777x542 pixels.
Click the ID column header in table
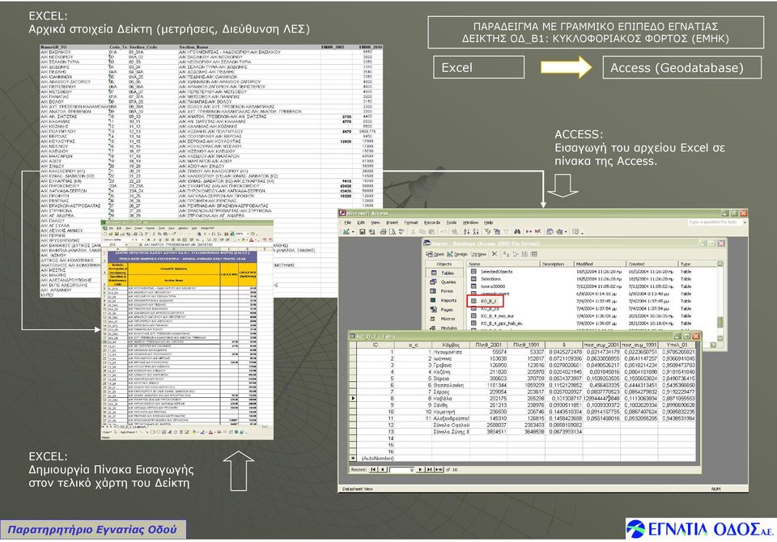pyautogui.click(x=375, y=345)
